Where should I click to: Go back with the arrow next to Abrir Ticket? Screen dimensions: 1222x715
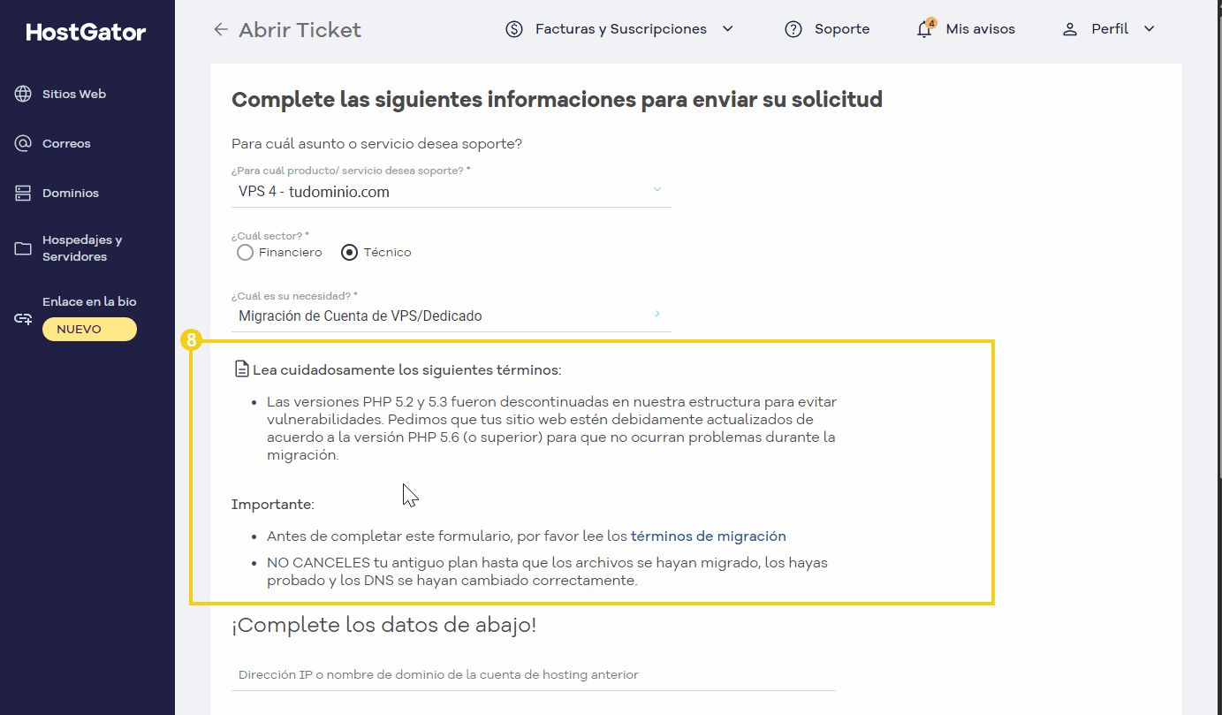221,29
